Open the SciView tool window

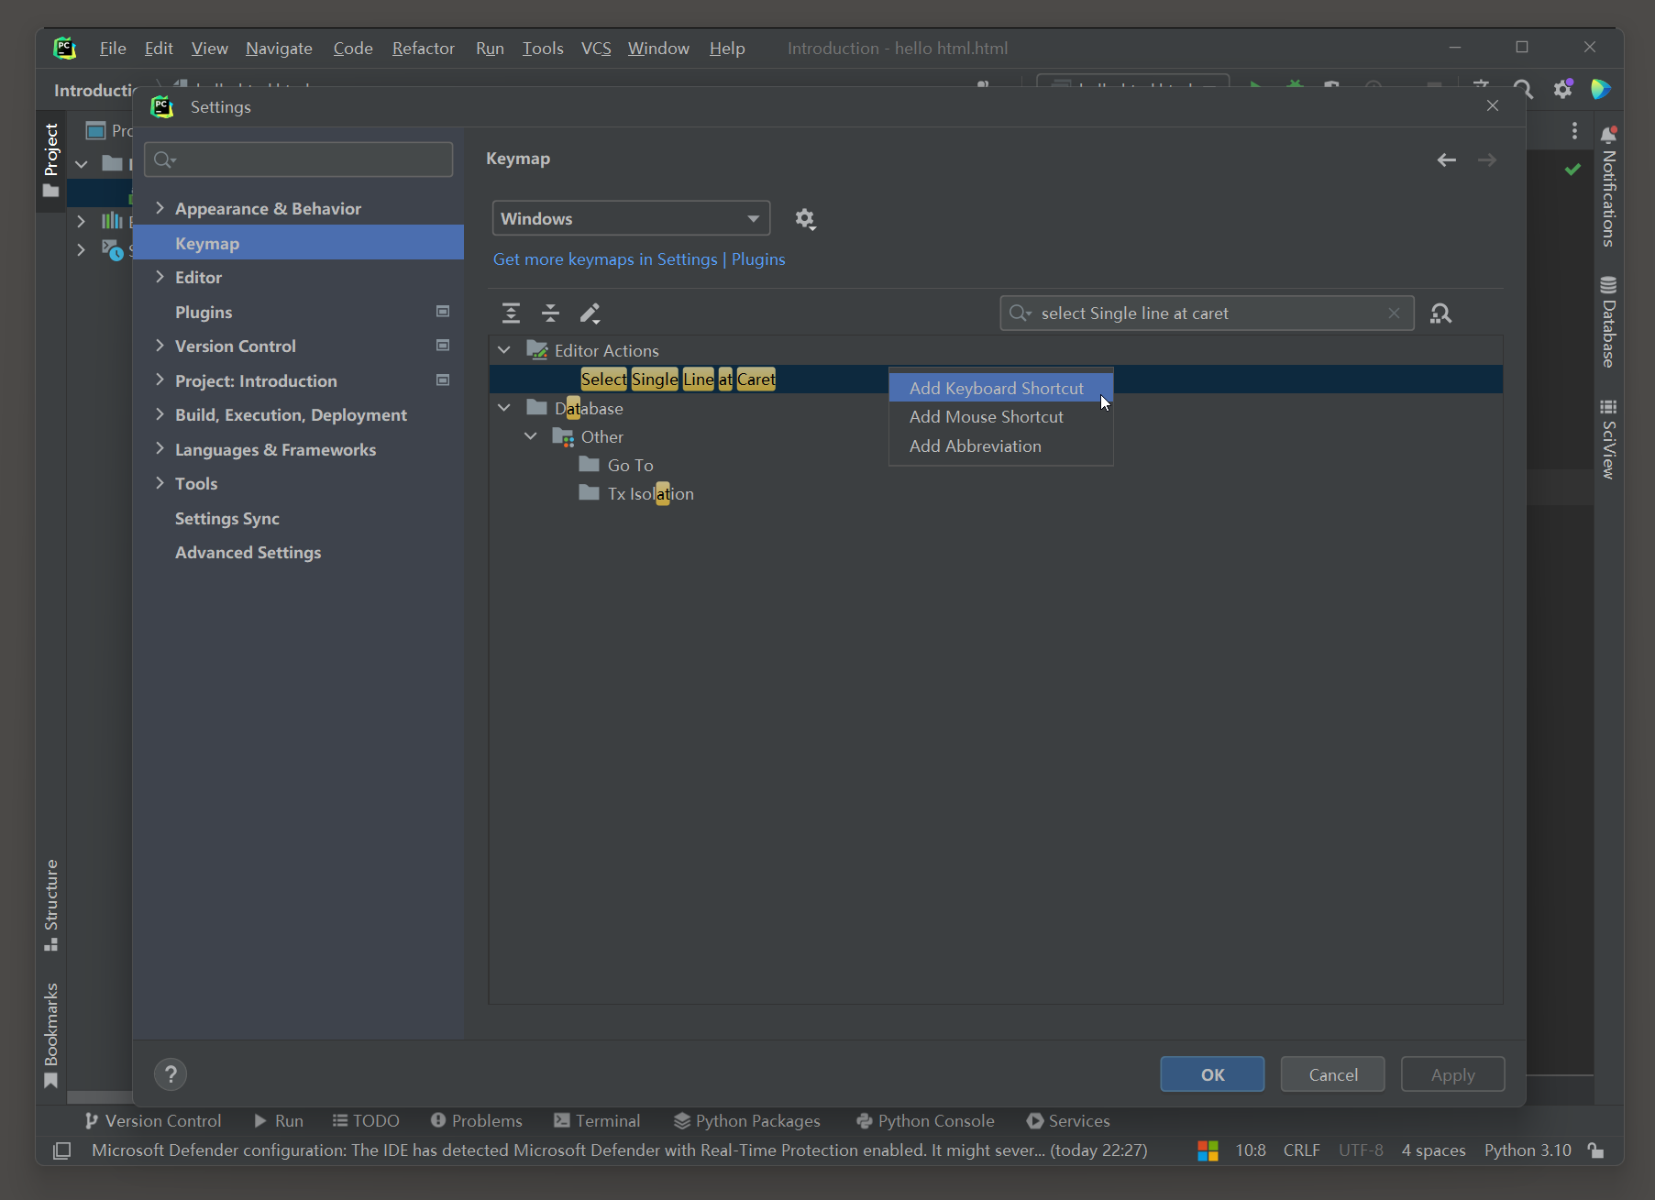click(x=1608, y=439)
